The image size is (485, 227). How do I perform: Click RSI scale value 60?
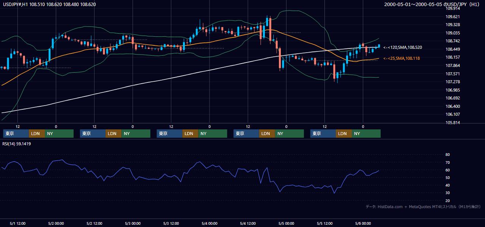tap(447, 170)
